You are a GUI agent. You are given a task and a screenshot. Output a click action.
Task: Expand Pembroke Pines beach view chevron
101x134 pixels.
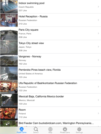98,73
